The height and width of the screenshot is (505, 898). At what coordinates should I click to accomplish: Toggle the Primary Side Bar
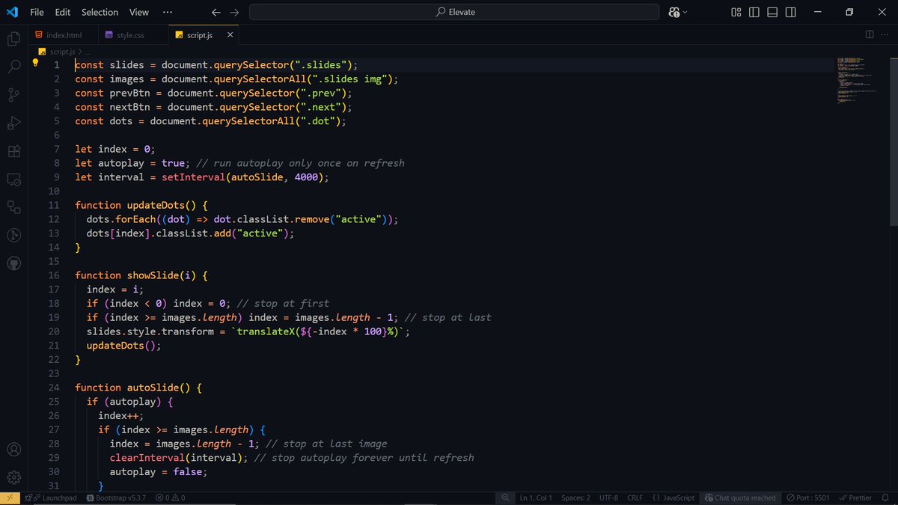pos(754,12)
